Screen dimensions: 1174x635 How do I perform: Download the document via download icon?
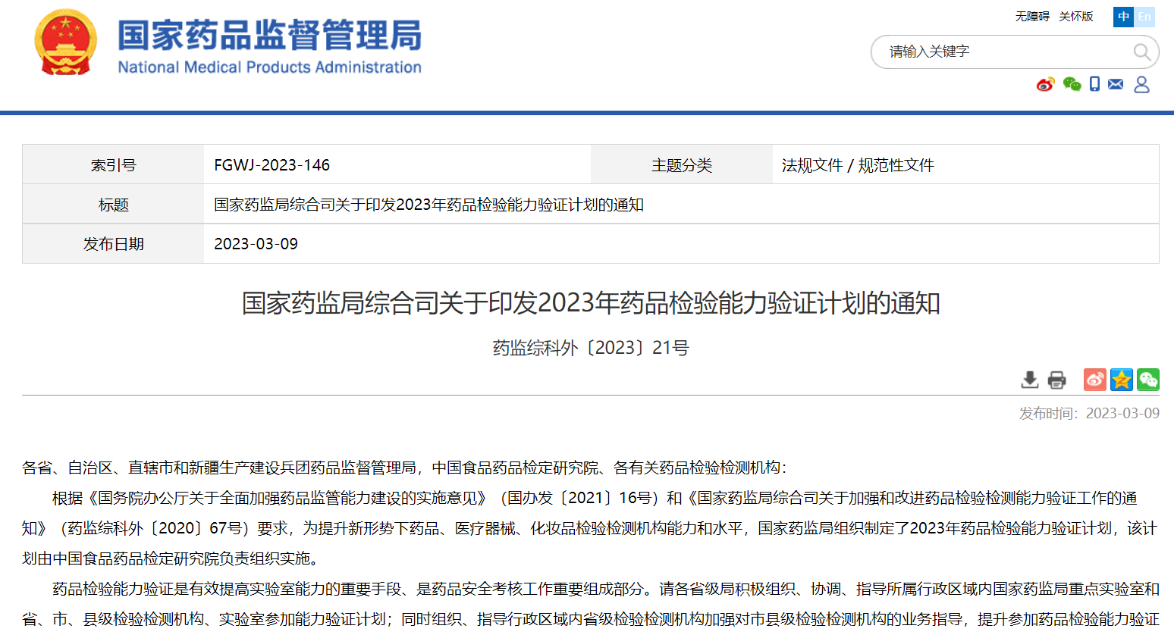(1029, 380)
